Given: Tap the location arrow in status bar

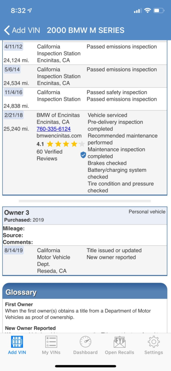Looking at the screenshot, I should tap(30, 11).
